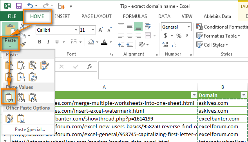Click Increase Font Size icon
Viewport: 248px width, 142px height.
click(x=101, y=30)
